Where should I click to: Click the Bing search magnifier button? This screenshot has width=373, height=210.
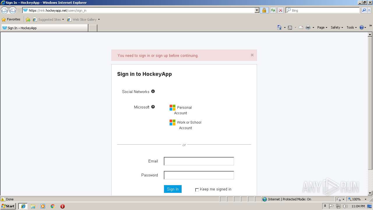coord(364,10)
